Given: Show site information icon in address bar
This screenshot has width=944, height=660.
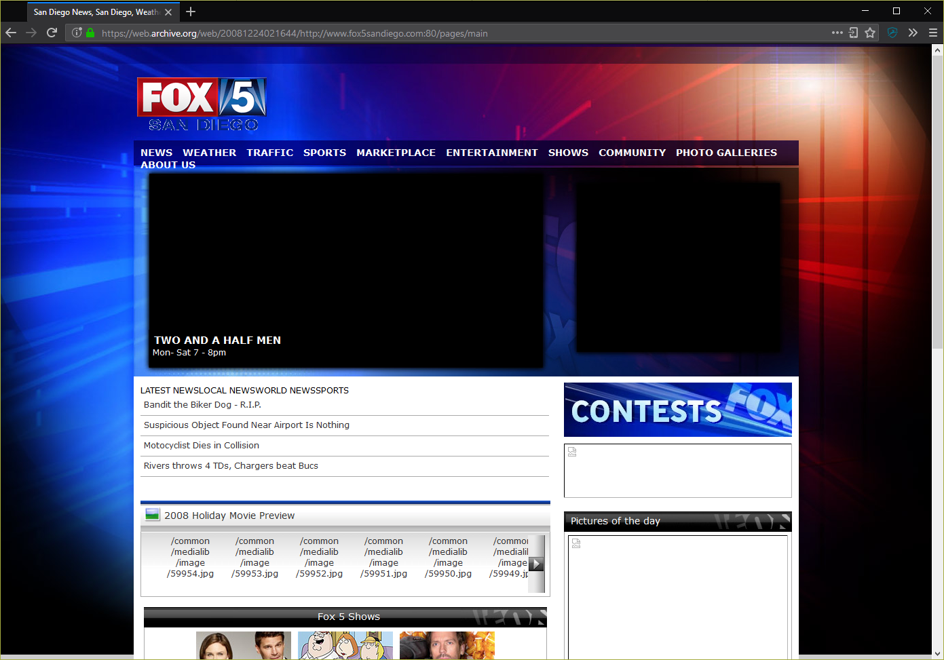Looking at the screenshot, I should click(77, 33).
